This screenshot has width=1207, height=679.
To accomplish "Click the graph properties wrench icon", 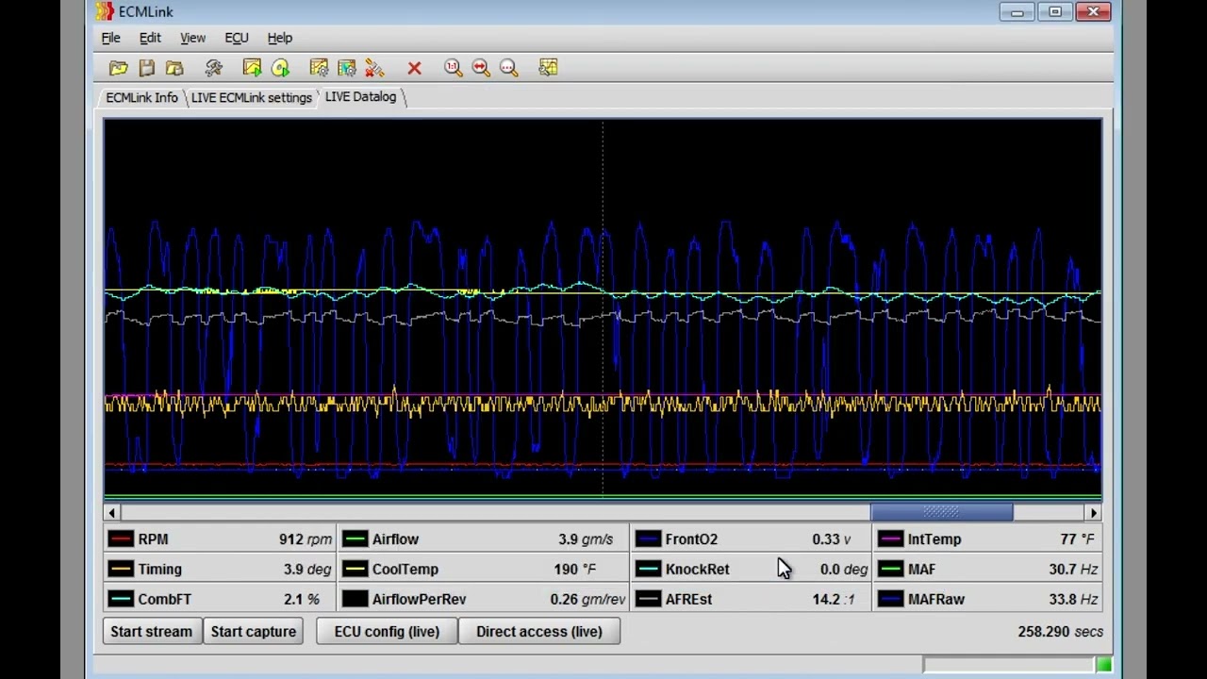I will pyautogui.click(x=548, y=68).
